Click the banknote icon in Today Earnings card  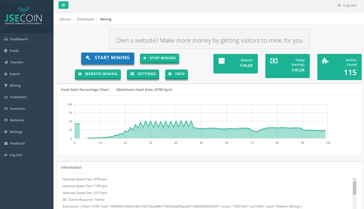pyautogui.click(x=274, y=61)
